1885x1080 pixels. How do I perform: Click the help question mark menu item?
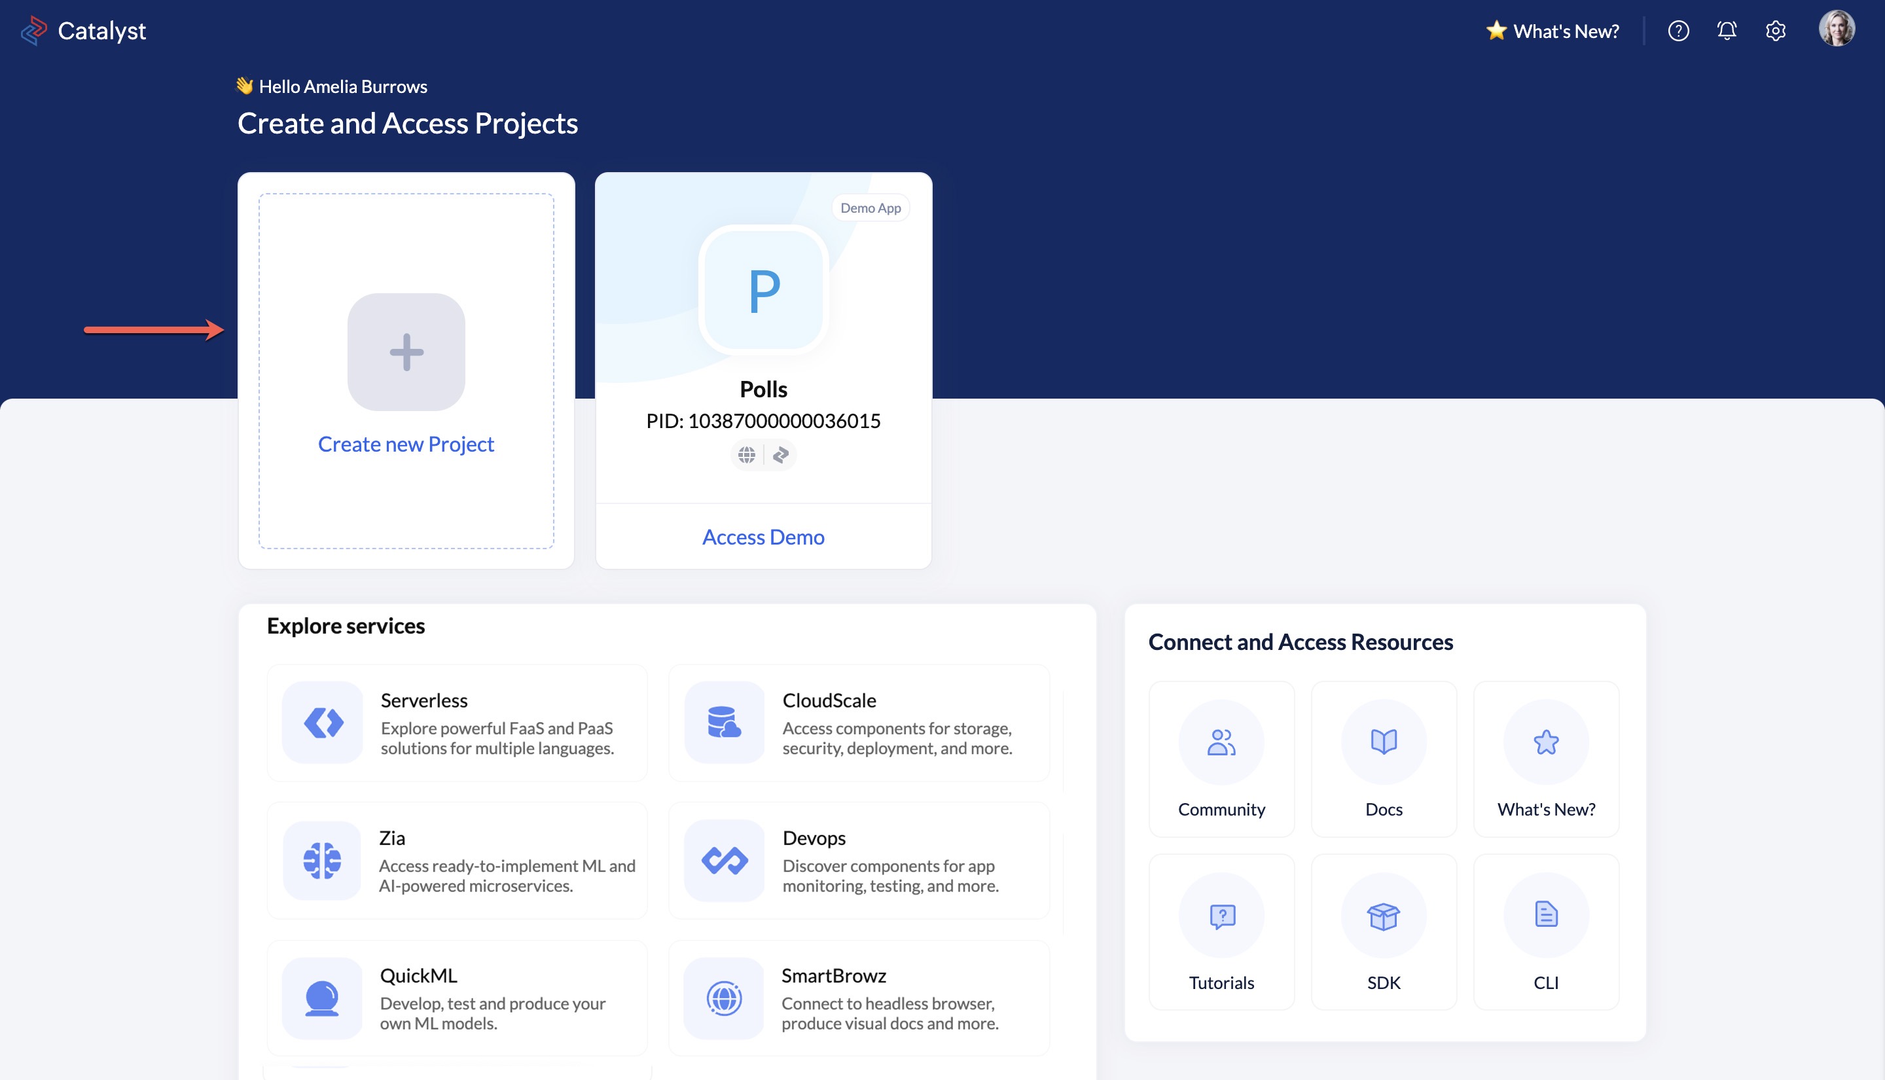click(x=1679, y=31)
